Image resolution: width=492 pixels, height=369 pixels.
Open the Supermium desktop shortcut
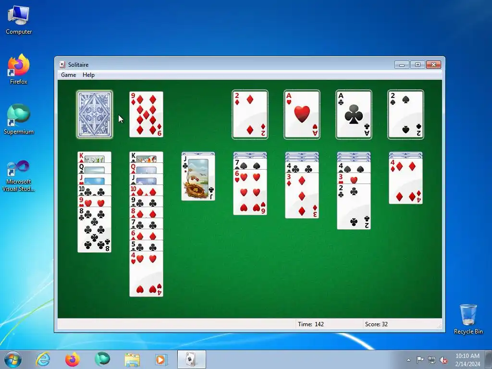pyautogui.click(x=19, y=119)
